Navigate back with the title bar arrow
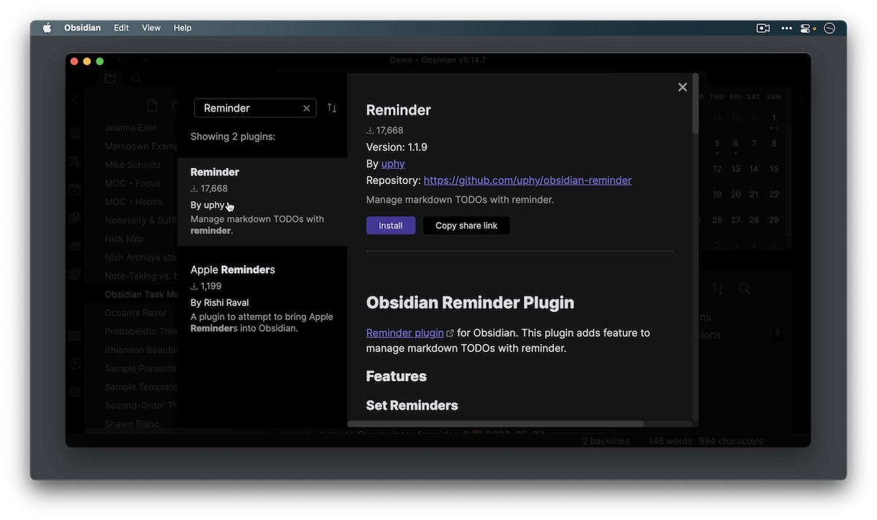Viewport: 877px width, 520px height. click(121, 60)
